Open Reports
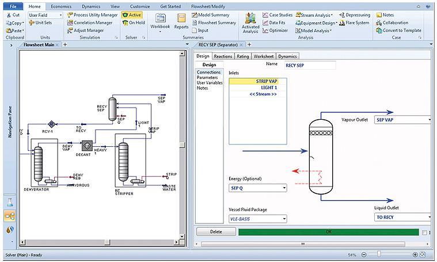 [x=181, y=21]
